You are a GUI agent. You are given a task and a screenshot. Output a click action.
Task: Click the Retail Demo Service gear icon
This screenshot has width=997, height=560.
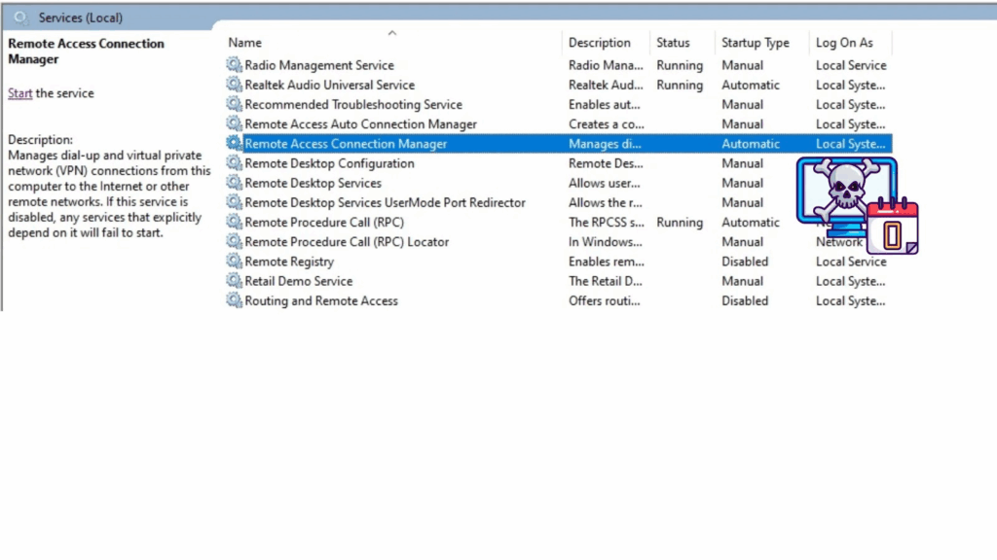(x=234, y=281)
